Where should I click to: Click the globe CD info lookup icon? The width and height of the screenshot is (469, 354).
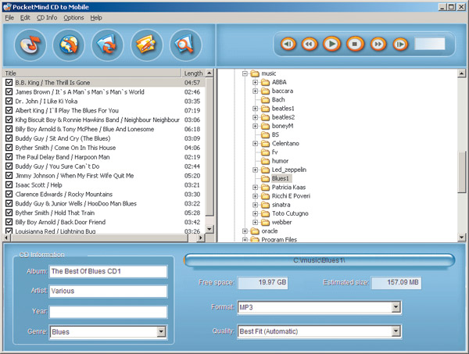tap(70, 42)
